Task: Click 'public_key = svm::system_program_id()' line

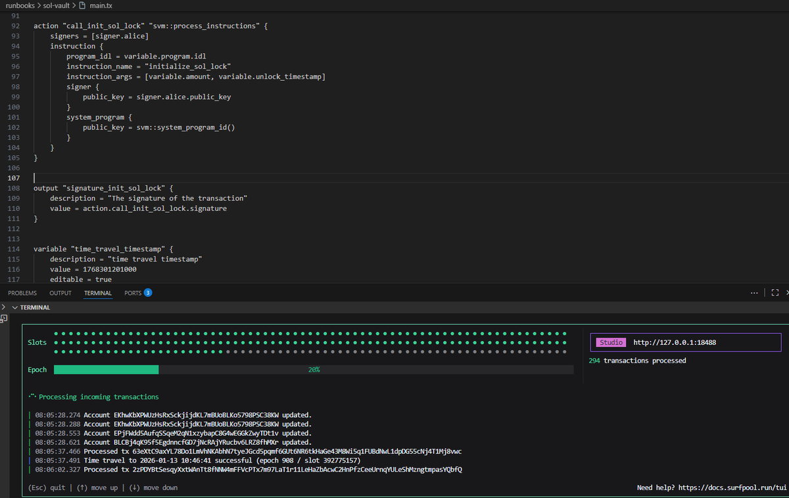Action: click(158, 127)
